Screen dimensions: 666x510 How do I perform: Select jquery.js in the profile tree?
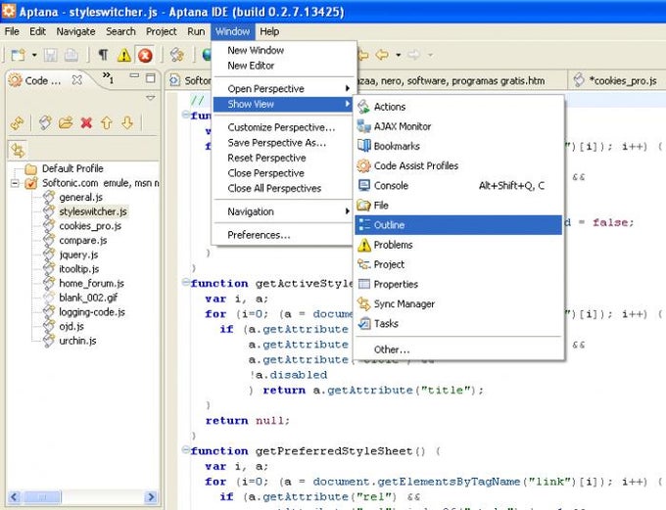tap(78, 255)
